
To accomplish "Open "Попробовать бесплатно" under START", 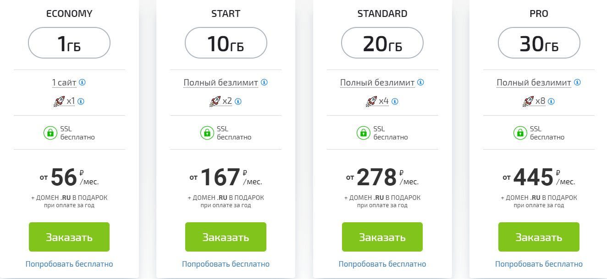I will pyautogui.click(x=226, y=264).
